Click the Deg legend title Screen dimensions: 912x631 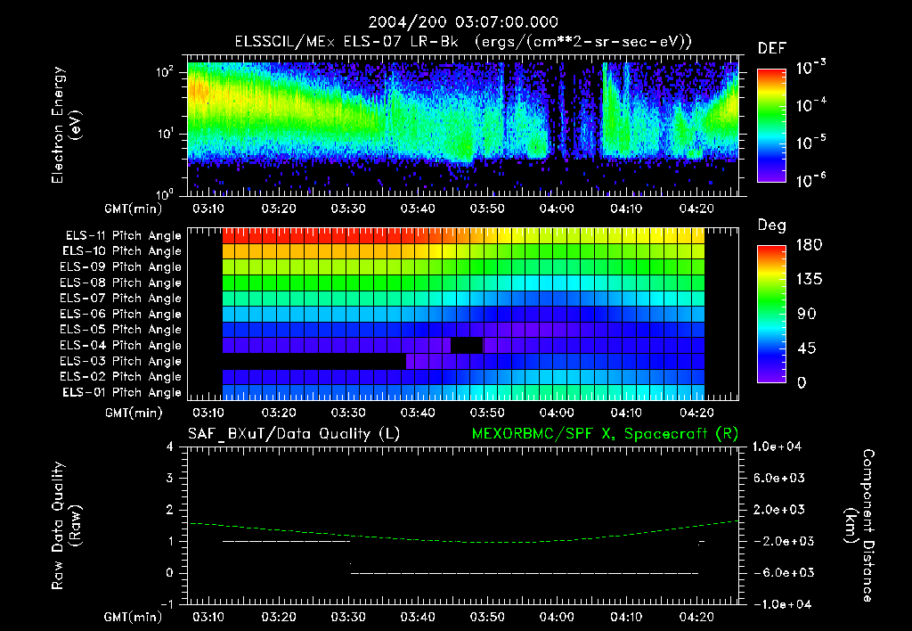click(x=772, y=225)
